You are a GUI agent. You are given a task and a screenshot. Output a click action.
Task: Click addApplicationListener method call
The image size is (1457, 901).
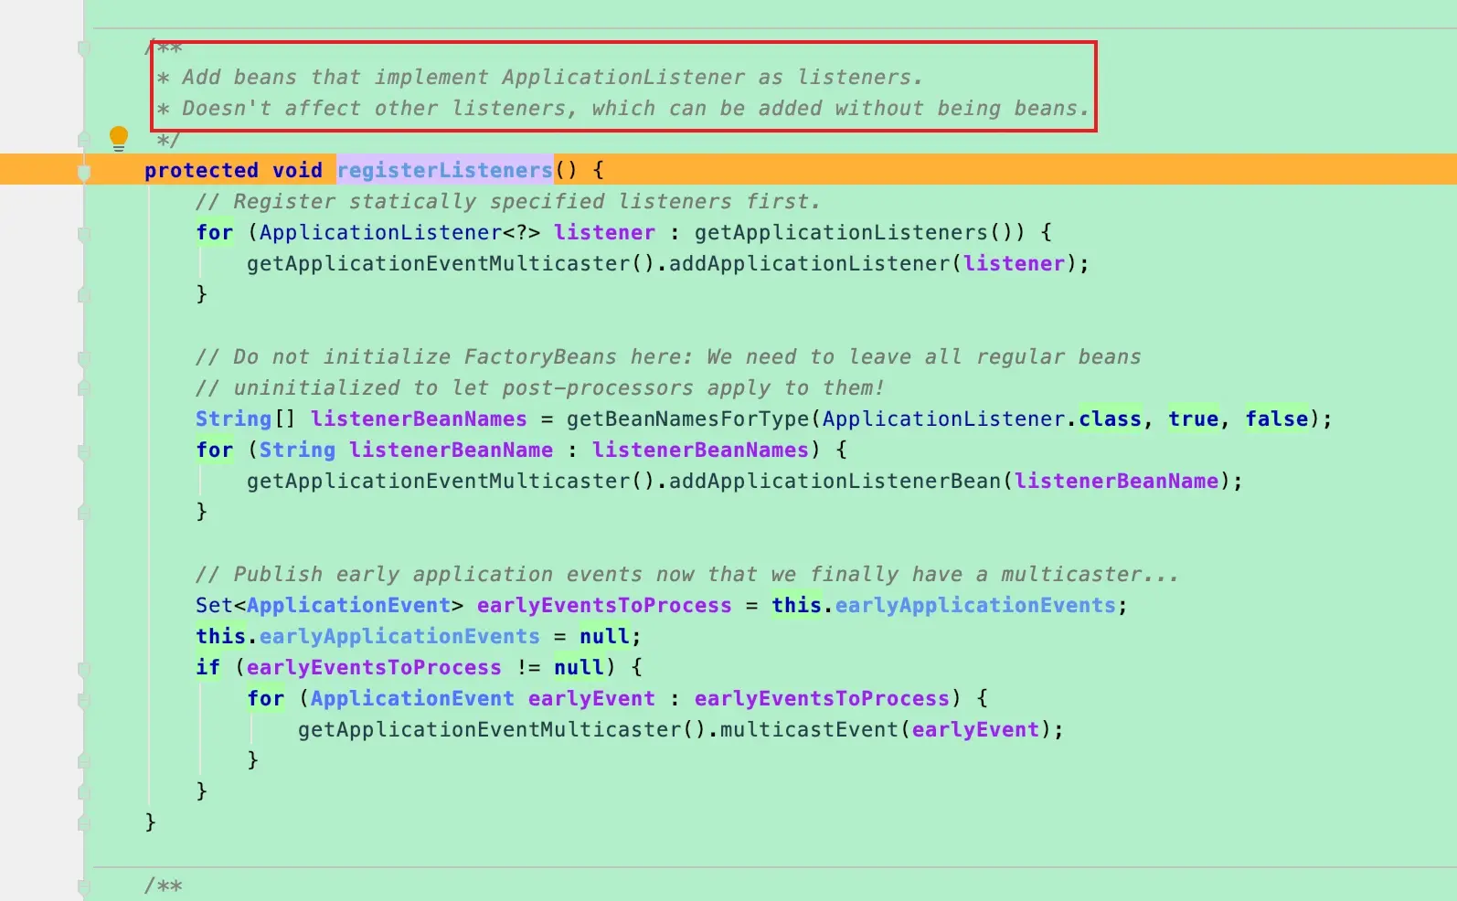pyautogui.click(x=810, y=263)
